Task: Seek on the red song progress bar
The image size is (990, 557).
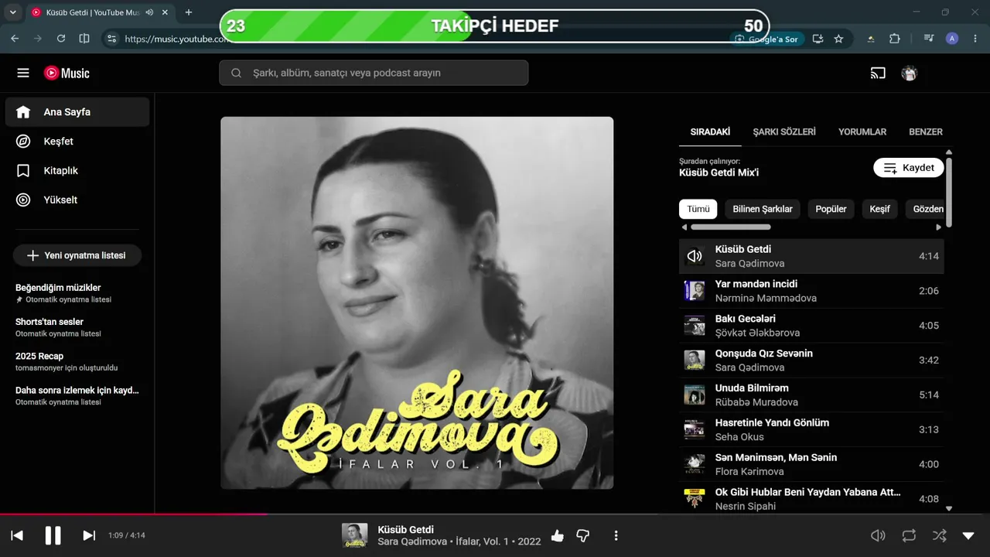Action: click(495, 514)
